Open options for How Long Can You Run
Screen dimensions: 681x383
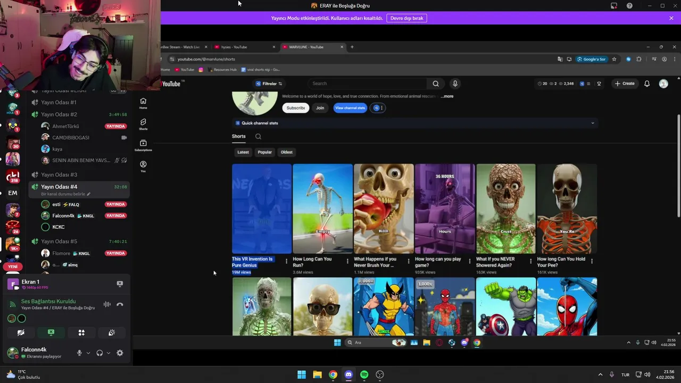(x=347, y=261)
